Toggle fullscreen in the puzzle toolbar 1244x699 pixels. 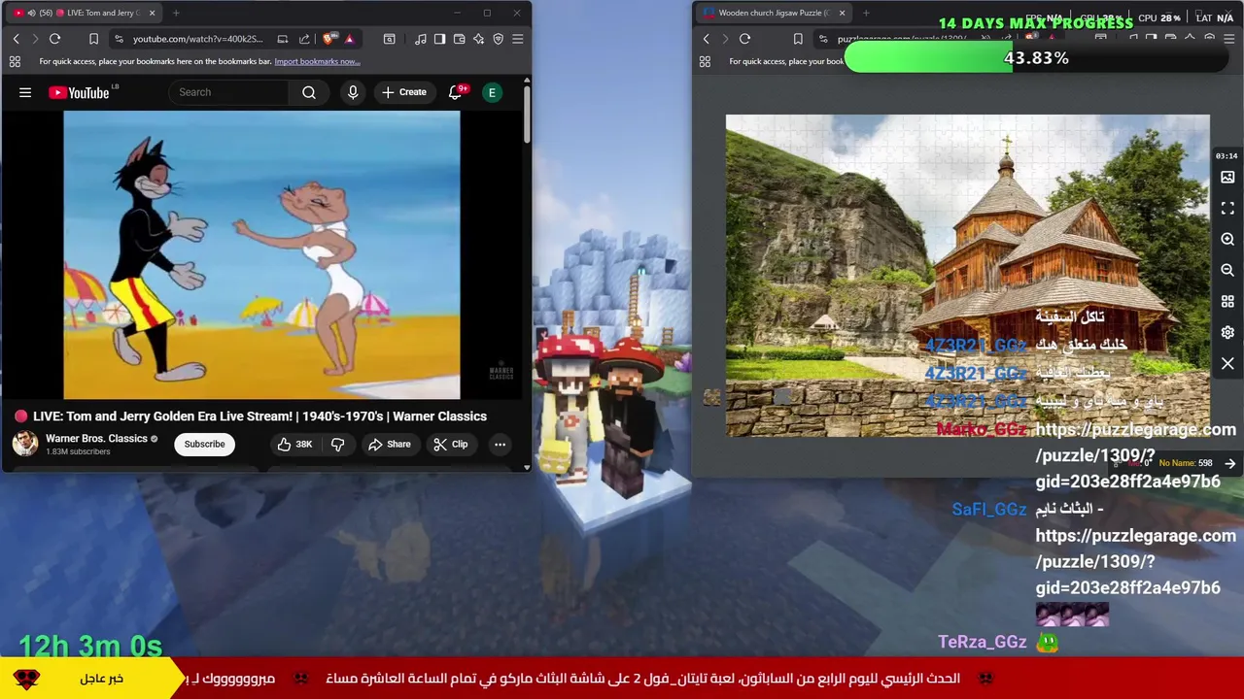tap(1227, 208)
